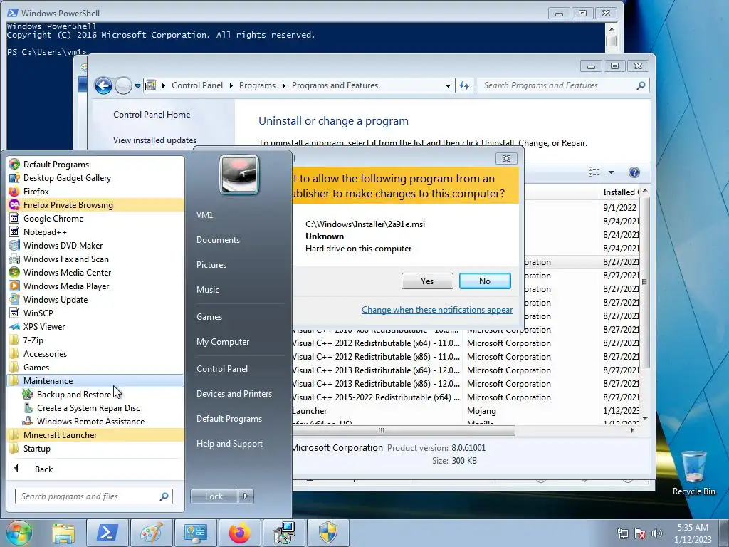Open Help and Support
The image size is (729, 547).
[x=229, y=443]
